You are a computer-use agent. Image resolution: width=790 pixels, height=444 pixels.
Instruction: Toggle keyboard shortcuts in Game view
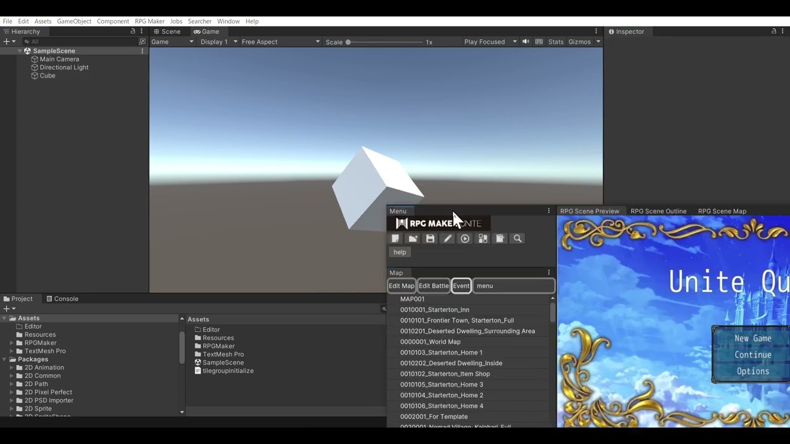pyautogui.click(x=539, y=42)
